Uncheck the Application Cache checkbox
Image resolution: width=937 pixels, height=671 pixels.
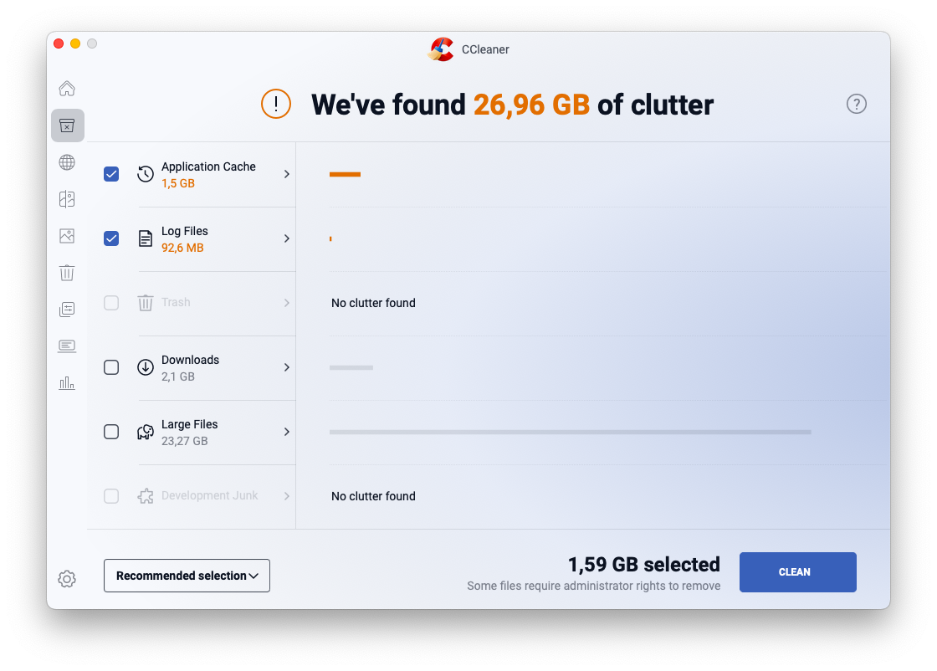[111, 174]
